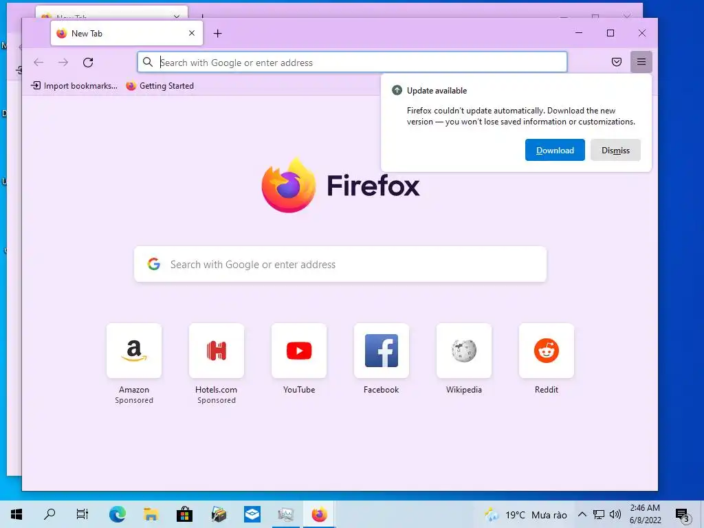Maximize the front Firefox window

click(610, 33)
